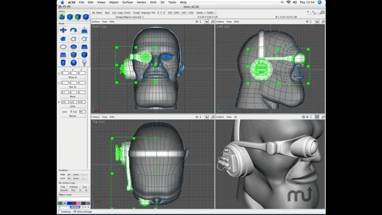Expand the arrow beside the Move to fields
The image size is (382, 215).
pos(59,73)
